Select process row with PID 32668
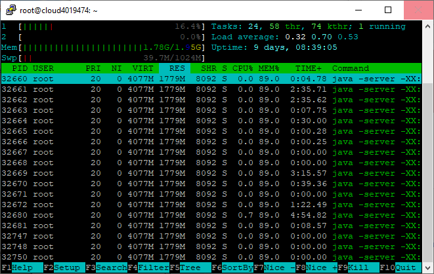Image resolution: width=434 pixels, height=274 pixels. 211,163
